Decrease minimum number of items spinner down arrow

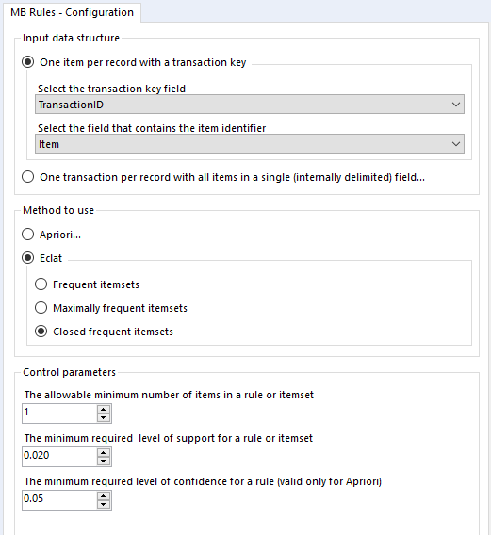tap(104, 417)
